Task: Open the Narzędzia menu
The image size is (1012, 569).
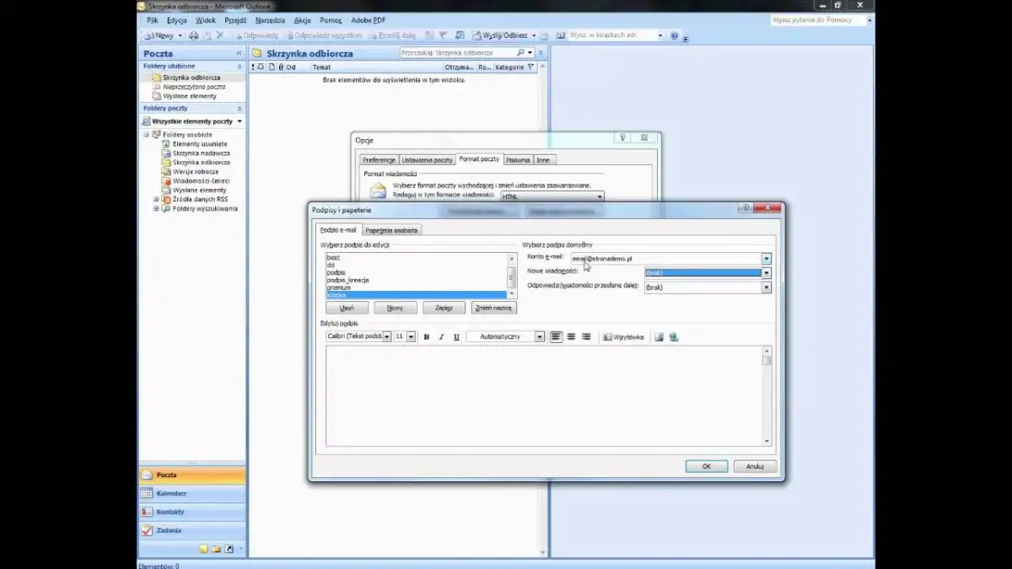Action: tap(271, 19)
